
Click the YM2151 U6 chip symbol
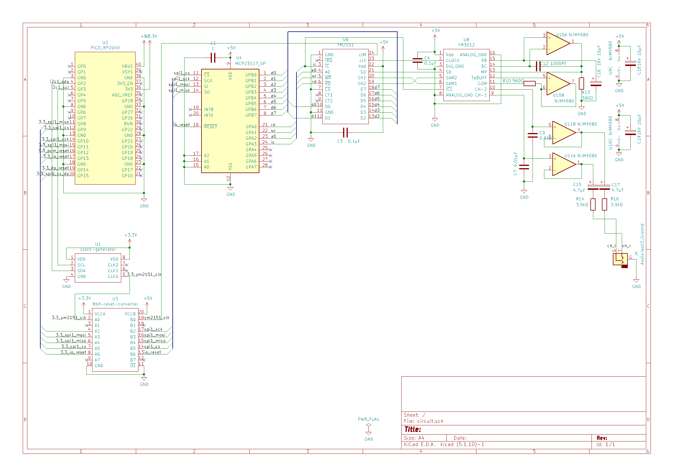tap(345, 86)
